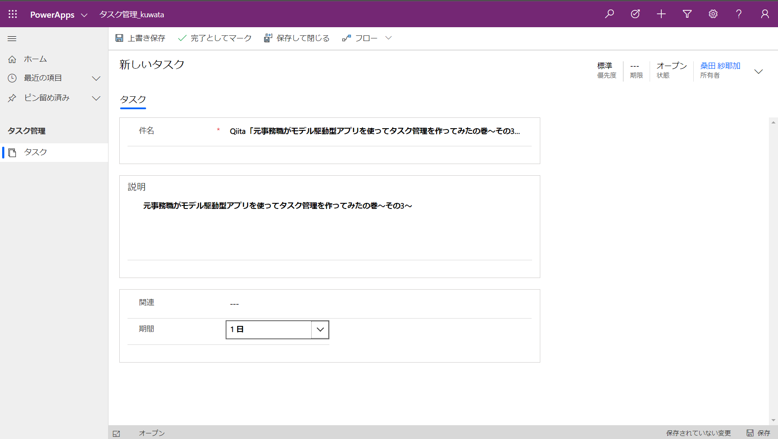Image resolution: width=778 pixels, height=439 pixels.
Task: Click the オープン status text in footer
Action: (x=152, y=433)
